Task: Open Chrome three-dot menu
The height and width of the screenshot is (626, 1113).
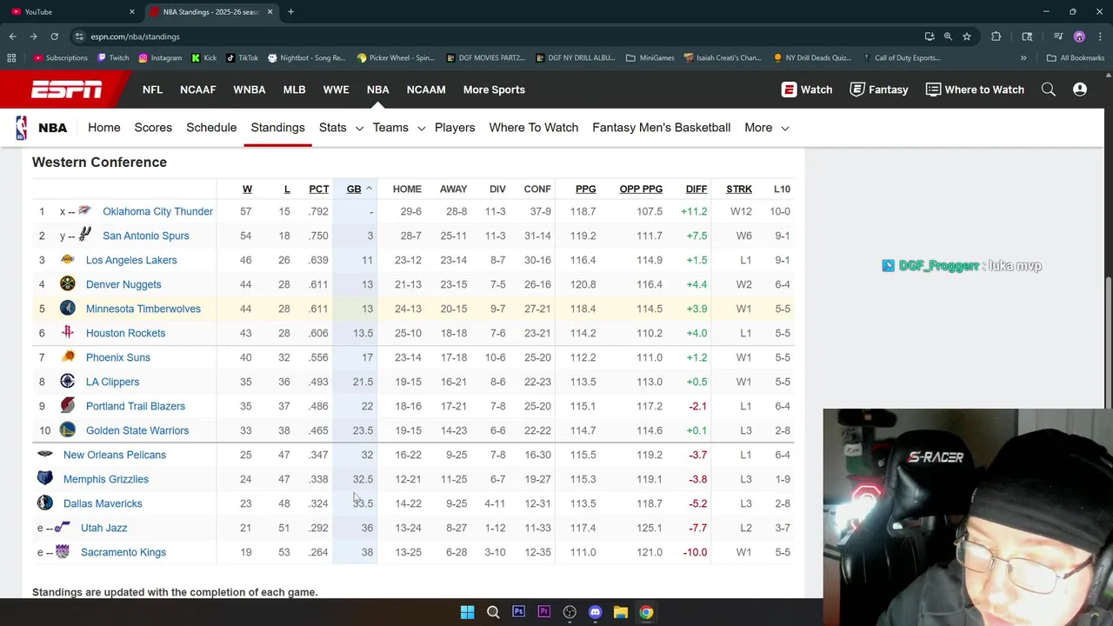Action: coord(1100,37)
